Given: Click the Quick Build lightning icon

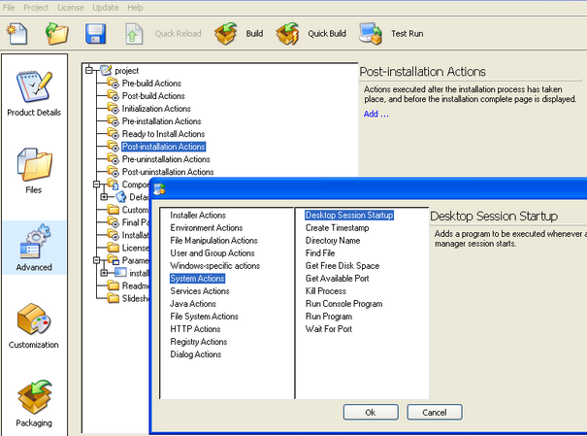Looking at the screenshot, I should [x=287, y=33].
